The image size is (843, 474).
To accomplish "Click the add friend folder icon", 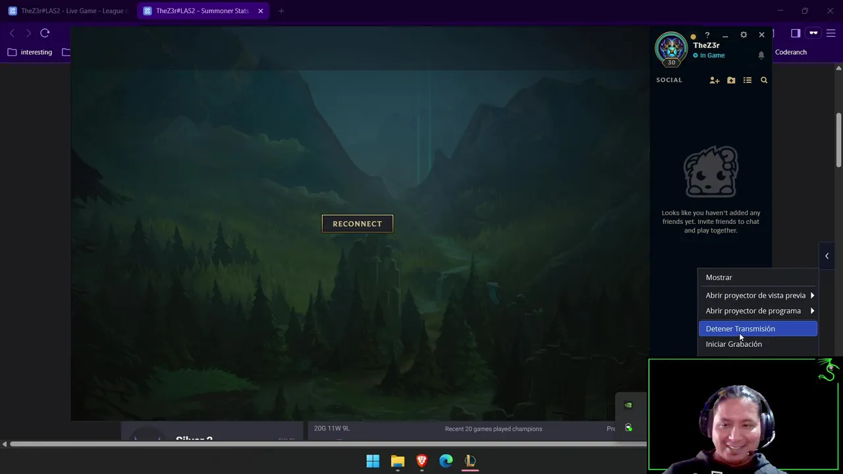I will click(x=731, y=80).
